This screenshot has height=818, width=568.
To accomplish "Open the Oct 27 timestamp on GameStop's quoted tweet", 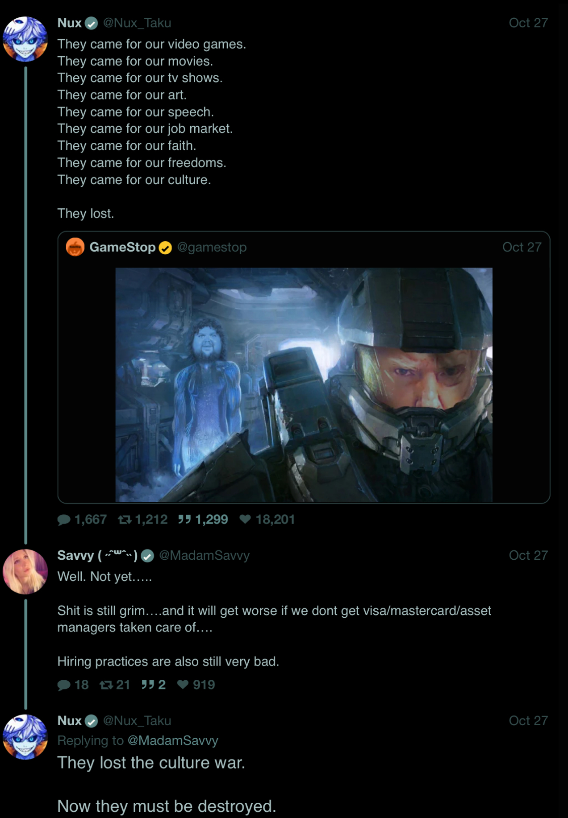I will click(x=522, y=247).
